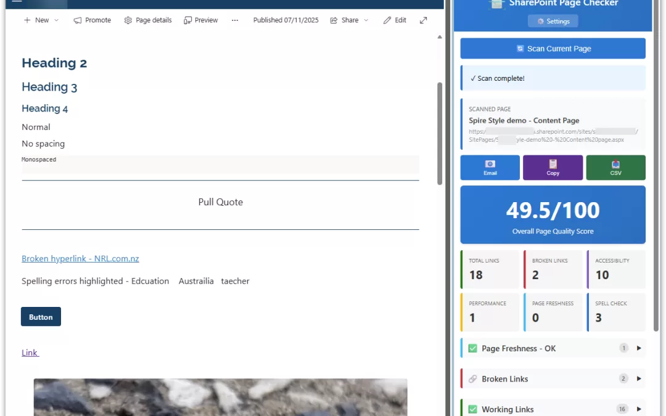
Task: Expand the Broken Links section
Action: pos(638,378)
